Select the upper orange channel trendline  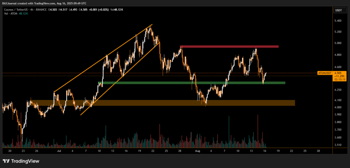[x=103, y=58]
